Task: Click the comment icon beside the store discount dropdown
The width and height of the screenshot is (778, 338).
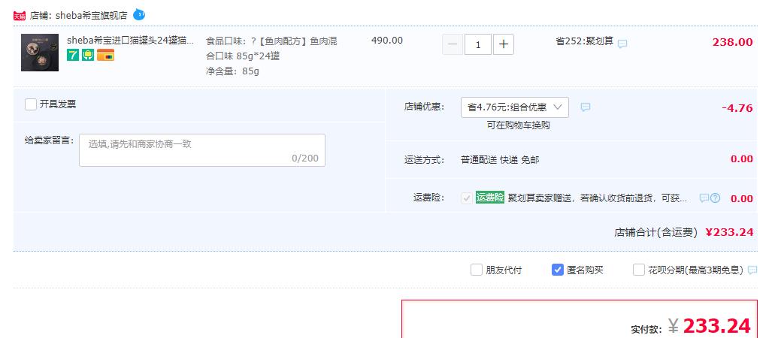Action: [586, 107]
